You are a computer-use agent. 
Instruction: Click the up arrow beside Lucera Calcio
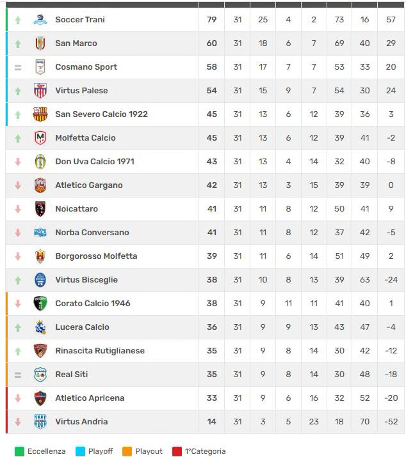point(18,327)
